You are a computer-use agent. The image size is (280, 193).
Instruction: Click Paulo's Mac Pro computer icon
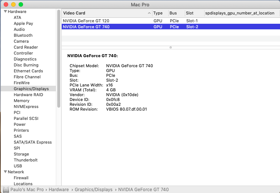6,190
